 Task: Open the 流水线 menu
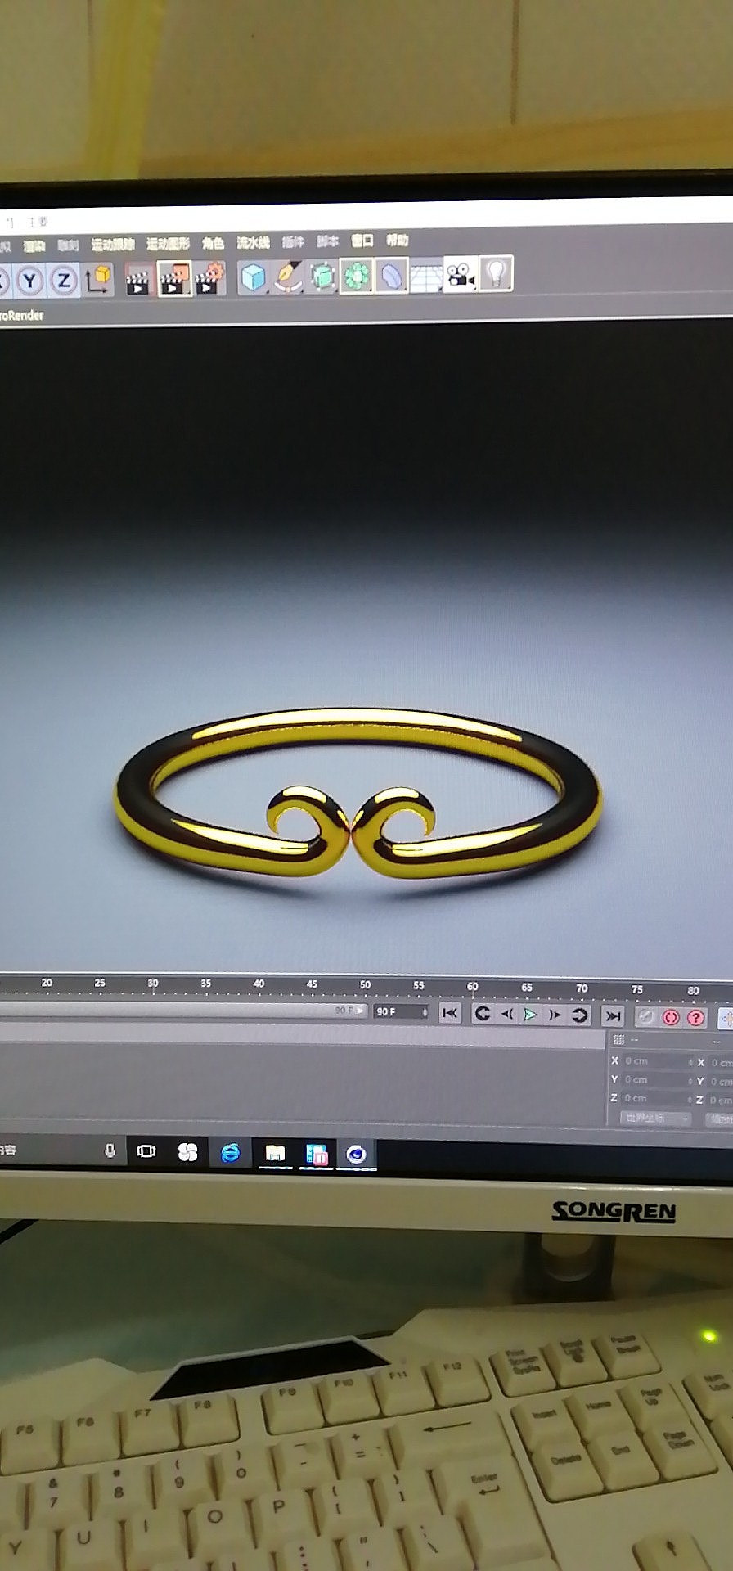253,242
